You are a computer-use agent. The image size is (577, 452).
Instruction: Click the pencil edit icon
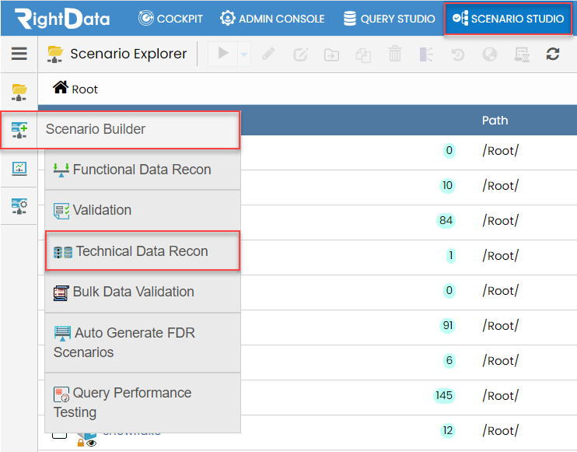[x=268, y=54]
